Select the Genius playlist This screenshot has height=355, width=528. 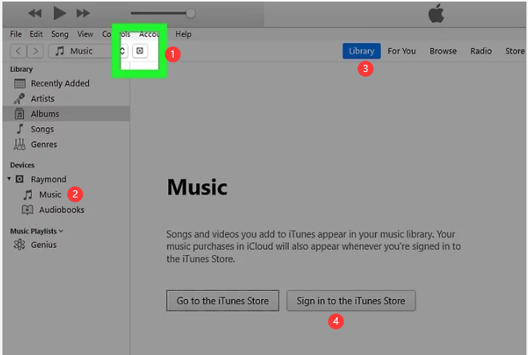(44, 245)
